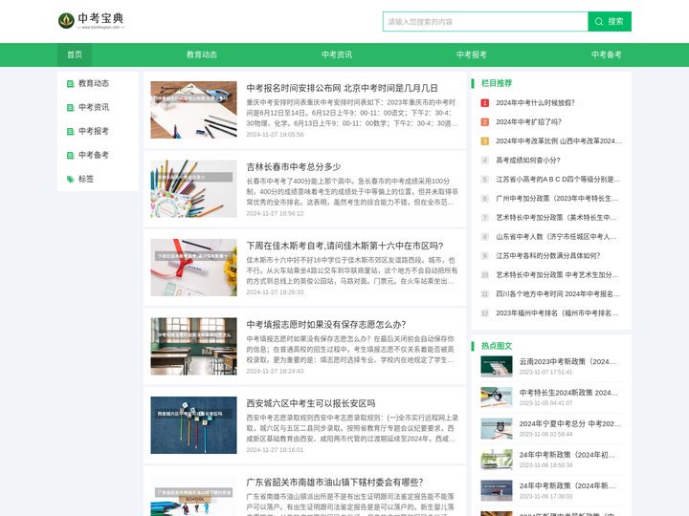The height and width of the screenshot is (516, 689).
Task: Click thumbnail beside 中考特长生2024新政策
Action: point(497,398)
